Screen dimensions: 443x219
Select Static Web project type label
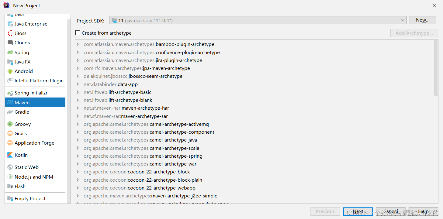(x=26, y=167)
